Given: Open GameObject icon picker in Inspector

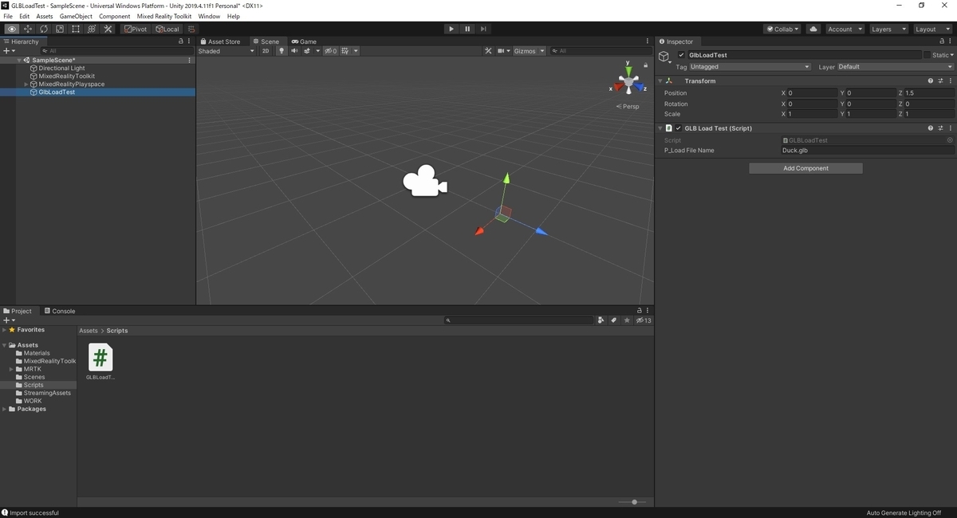Looking at the screenshot, I should click(664, 57).
